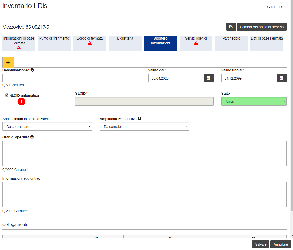Switch to the Parcheggio tab

(x=231, y=43)
